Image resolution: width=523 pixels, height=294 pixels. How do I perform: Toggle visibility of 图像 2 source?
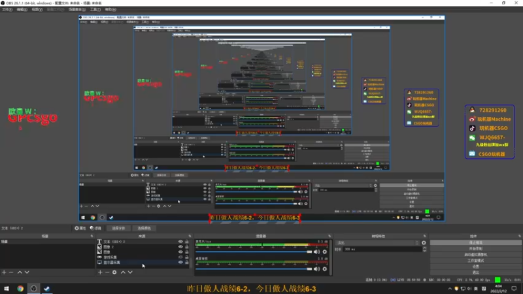pyautogui.click(x=180, y=247)
